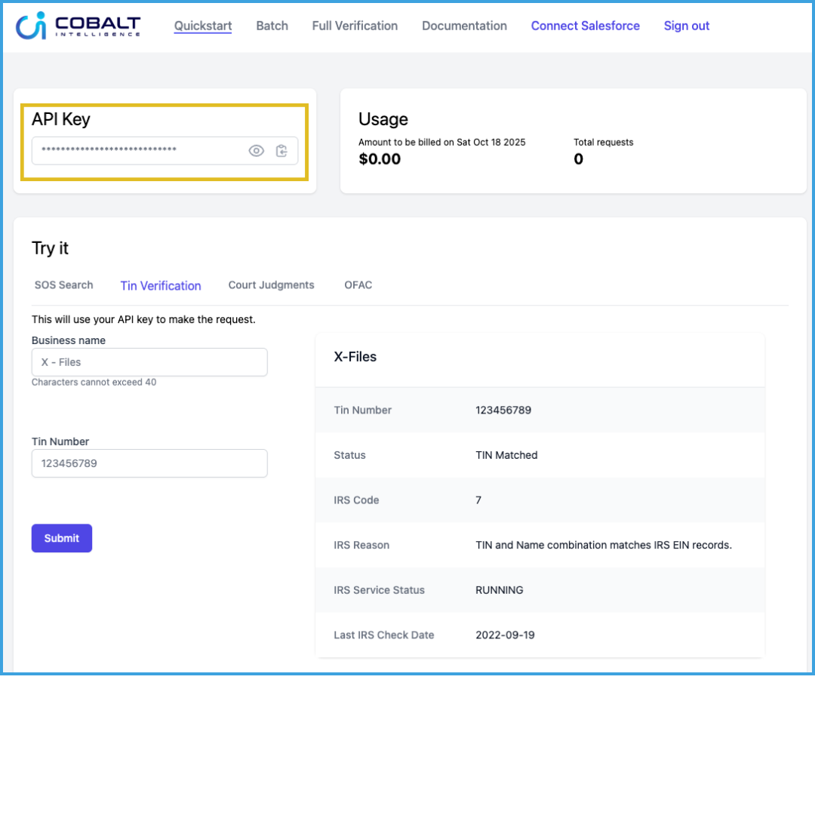Screen dimensions: 815x815
Task: Click the RUNNING service status value
Action: pos(499,590)
